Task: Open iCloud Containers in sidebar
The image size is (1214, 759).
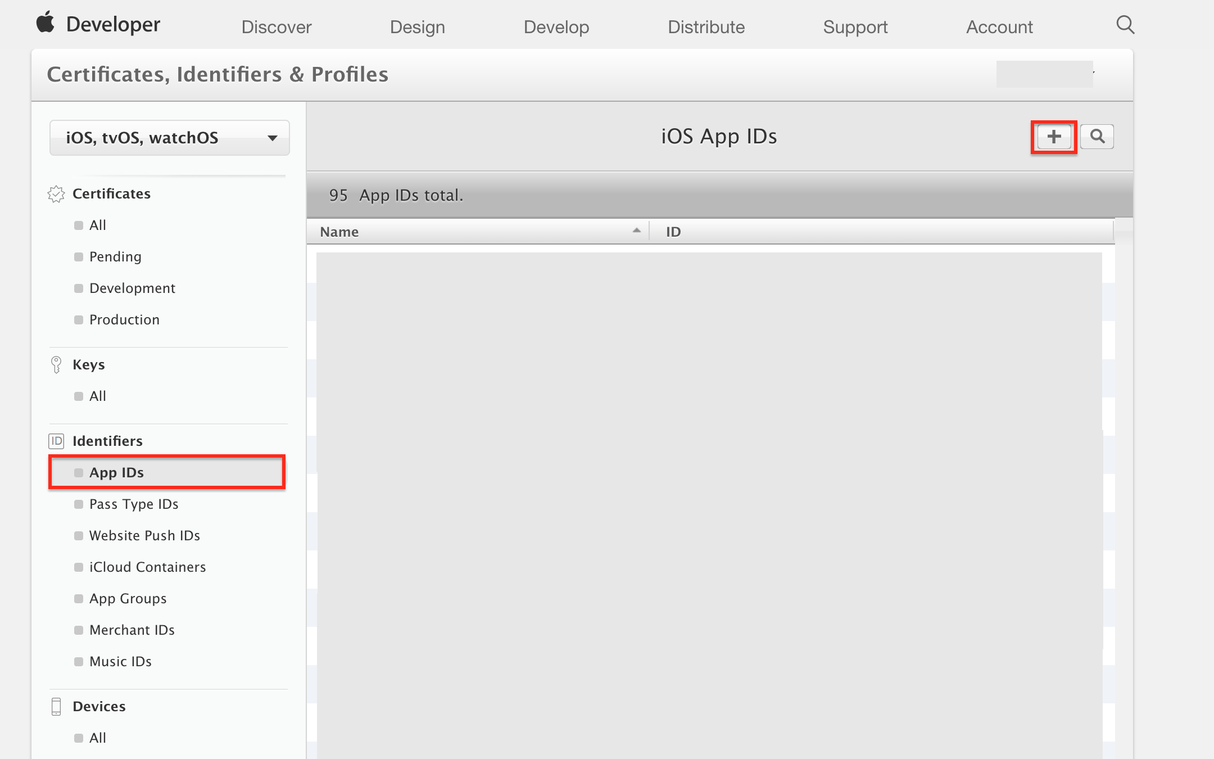Action: (147, 567)
